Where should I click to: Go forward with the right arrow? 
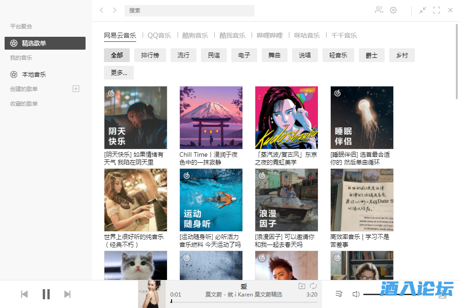(x=115, y=10)
